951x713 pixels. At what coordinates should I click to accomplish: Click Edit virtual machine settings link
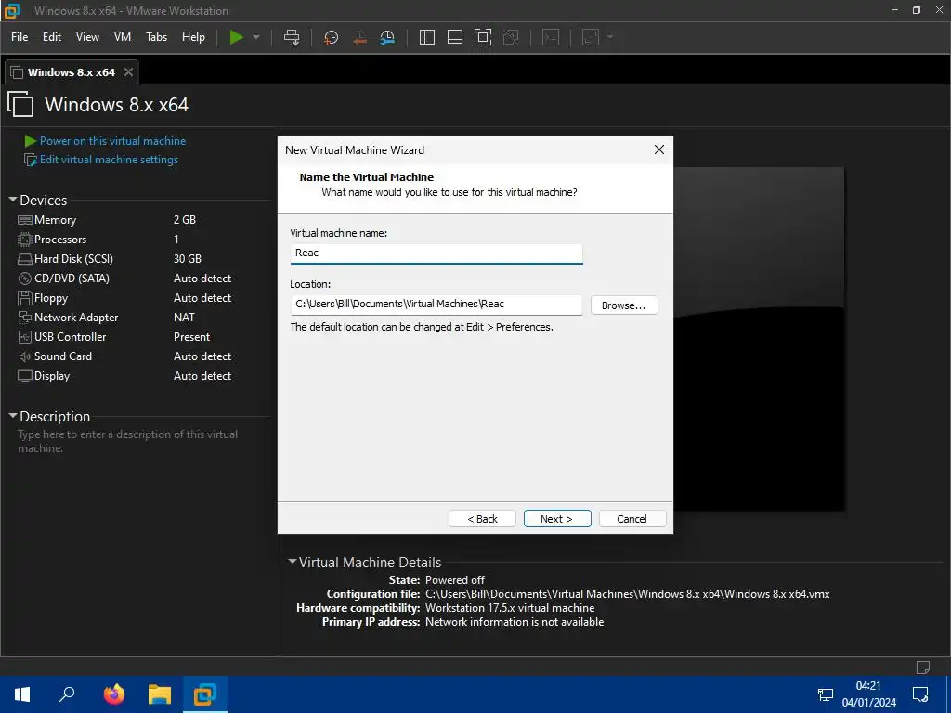pyautogui.click(x=109, y=160)
